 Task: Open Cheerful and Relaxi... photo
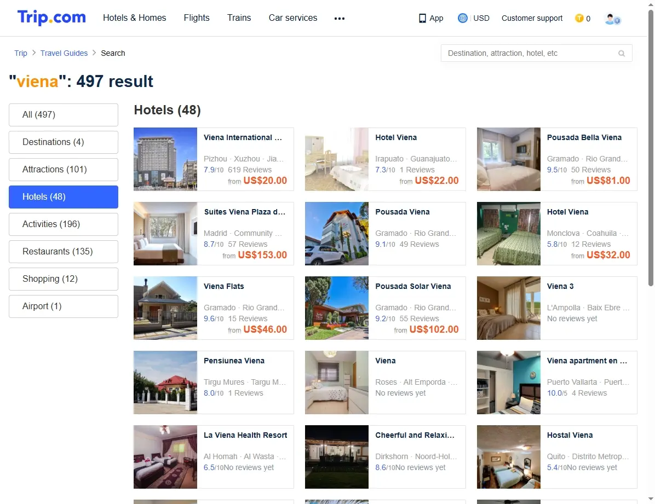[337, 457]
